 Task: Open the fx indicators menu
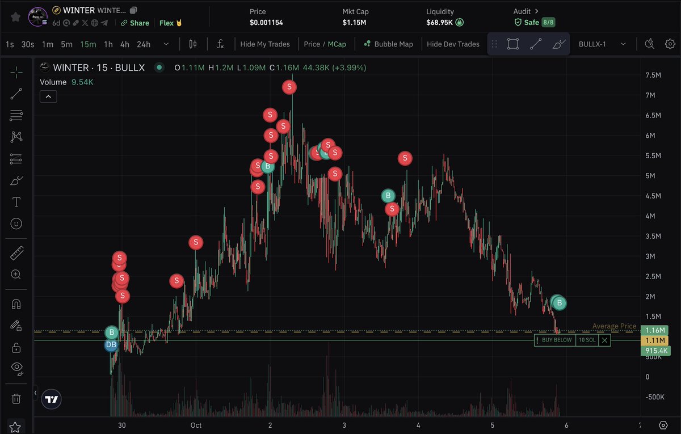click(220, 44)
